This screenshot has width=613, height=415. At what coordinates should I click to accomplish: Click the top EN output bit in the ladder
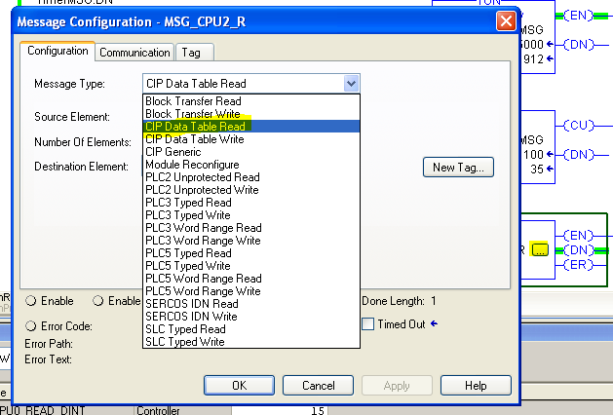pos(579,16)
